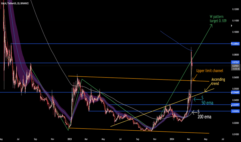This screenshot has height=142, width=241.
Task: Select the 0.03597 price level label
Action: (236, 105)
